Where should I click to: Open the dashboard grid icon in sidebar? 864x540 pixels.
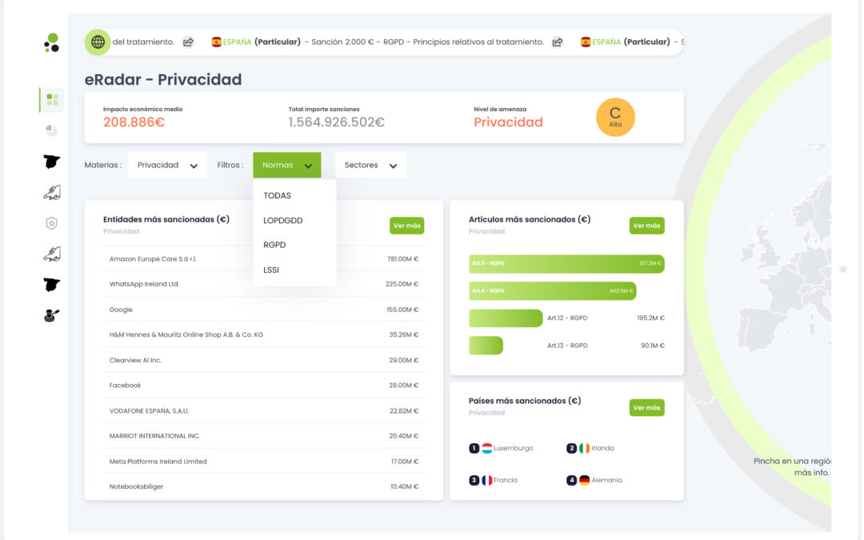pyautogui.click(x=52, y=100)
